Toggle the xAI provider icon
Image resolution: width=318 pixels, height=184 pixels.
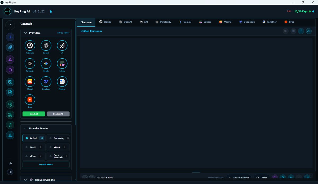point(62,46)
